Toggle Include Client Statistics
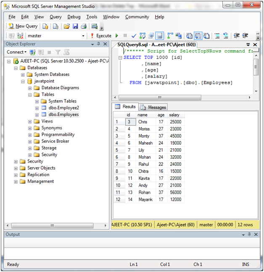The height and width of the screenshot is (272, 264). coord(179,36)
